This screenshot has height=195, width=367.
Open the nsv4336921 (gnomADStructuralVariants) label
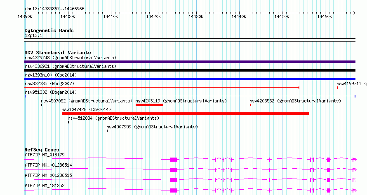click(x=71, y=66)
